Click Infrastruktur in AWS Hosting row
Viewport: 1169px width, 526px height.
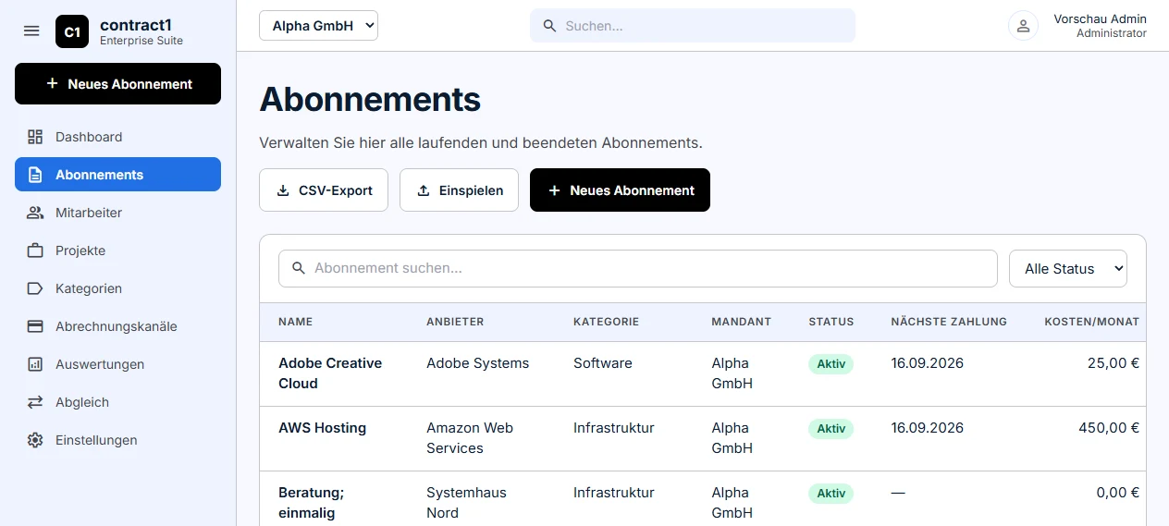click(614, 428)
